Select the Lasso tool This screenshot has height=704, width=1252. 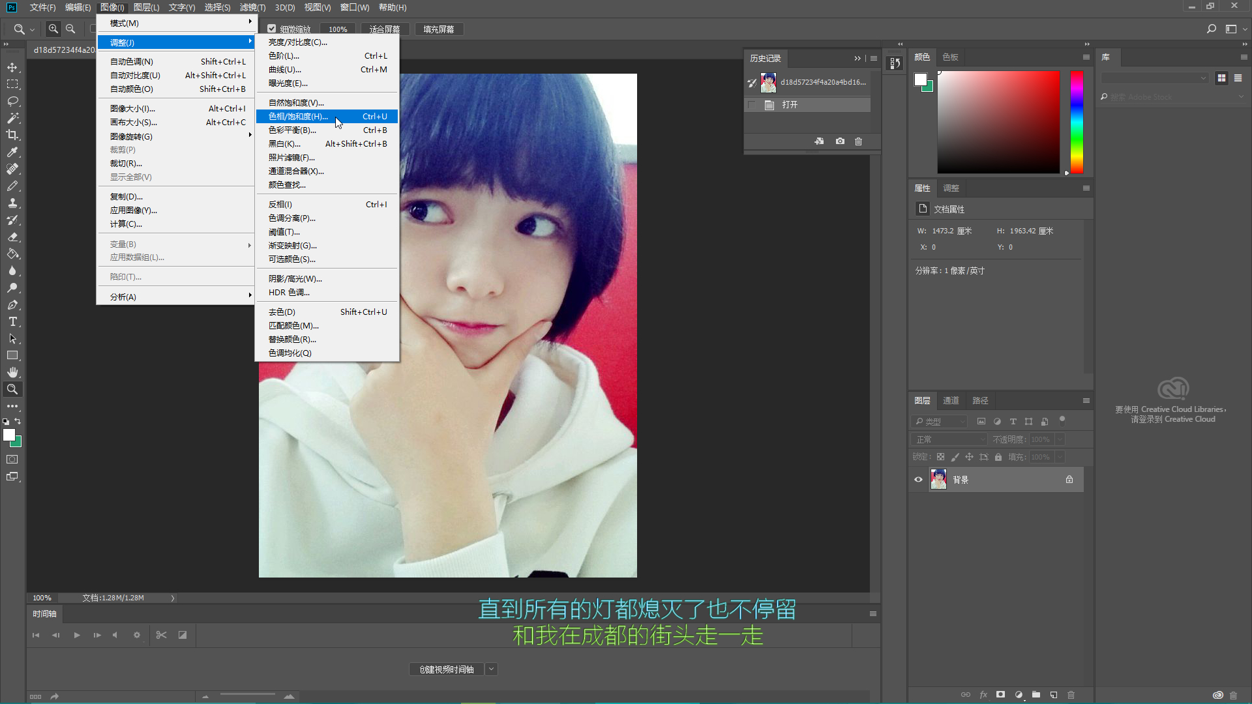(12, 101)
